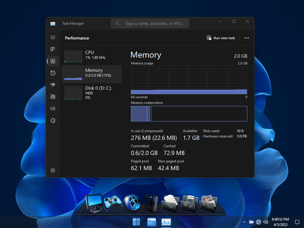Show hidden system tray icons
This screenshot has width=304, height=228.
(x=244, y=222)
